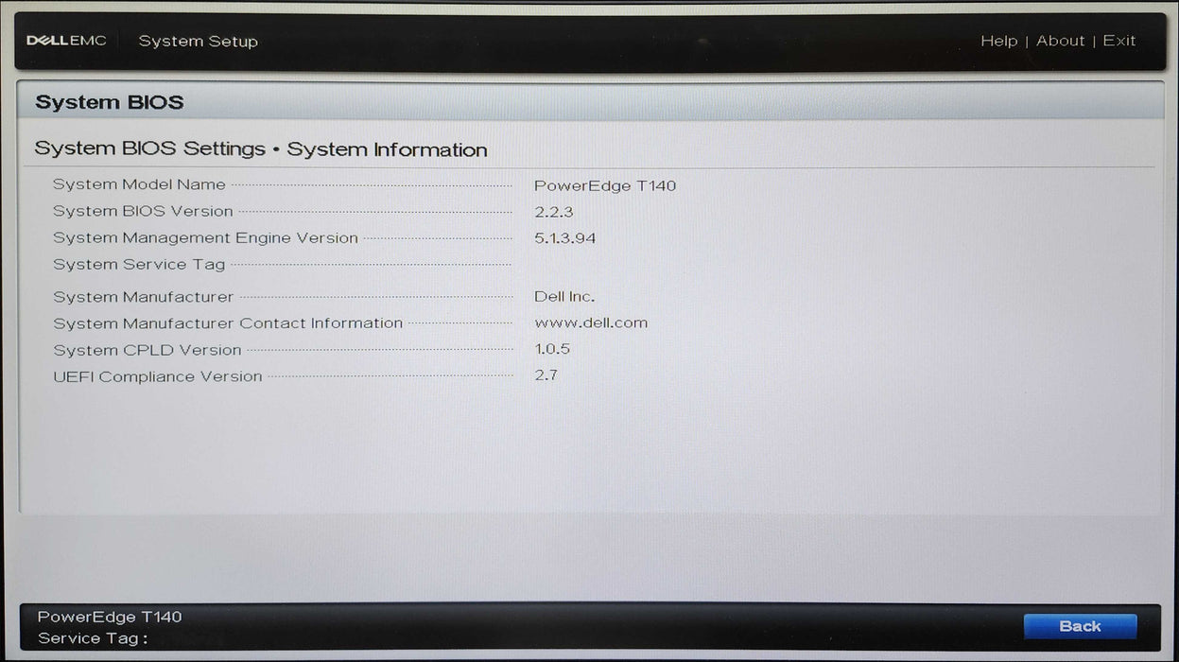Image resolution: width=1179 pixels, height=662 pixels.
Task: Click Exit in the header
Action: (x=1119, y=41)
